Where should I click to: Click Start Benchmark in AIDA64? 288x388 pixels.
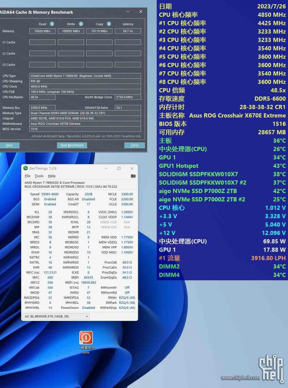click(72, 145)
